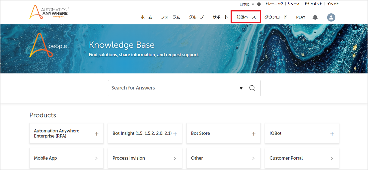Click the A-people logo in banner
368x170 pixels.
pyautogui.click(x=48, y=45)
